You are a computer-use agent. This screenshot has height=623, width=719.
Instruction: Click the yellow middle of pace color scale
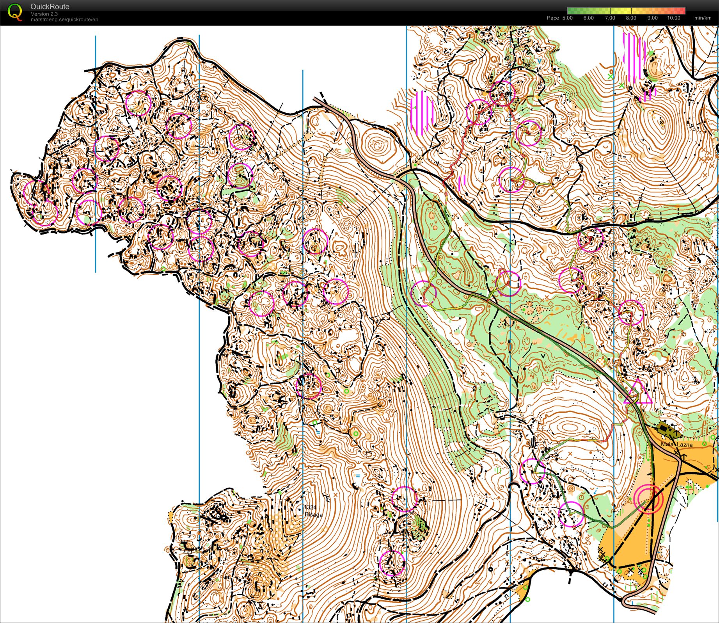(x=626, y=11)
